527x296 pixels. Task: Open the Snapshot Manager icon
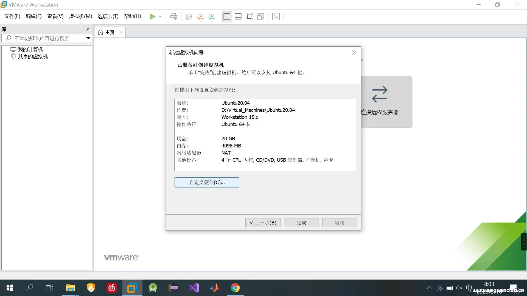(x=212, y=16)
